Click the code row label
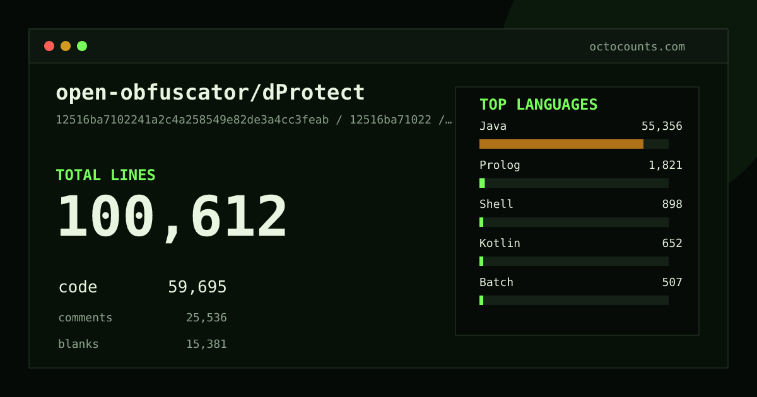 point(78,287)
